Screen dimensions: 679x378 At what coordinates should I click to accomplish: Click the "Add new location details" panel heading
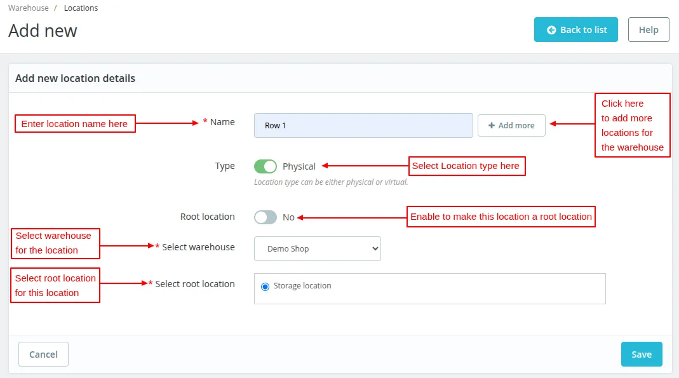click(x=75, y=79)
